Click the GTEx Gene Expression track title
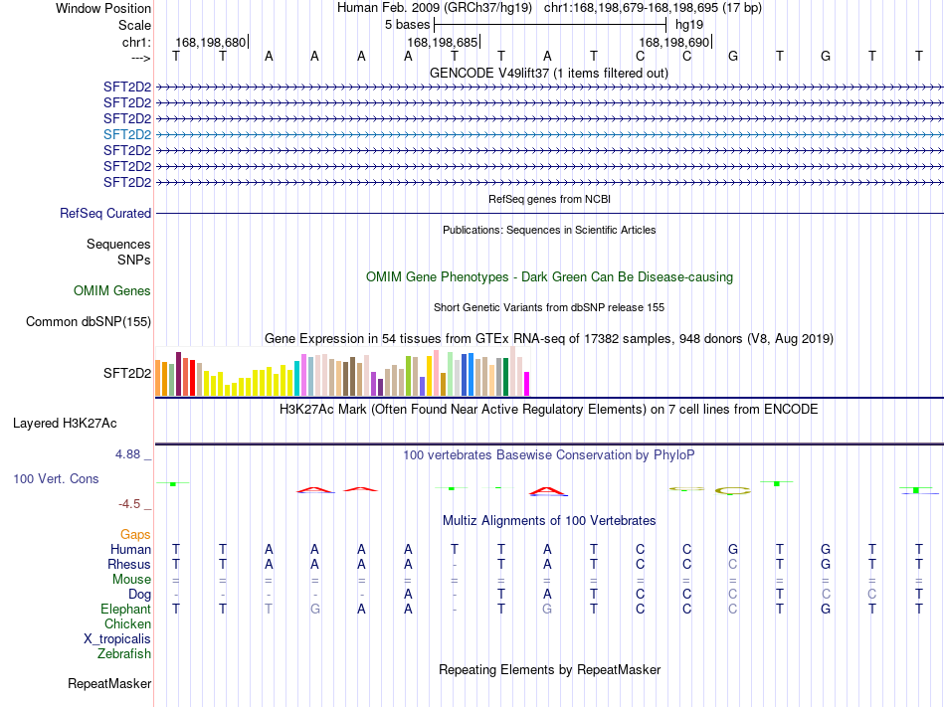 tap(549, 338)
